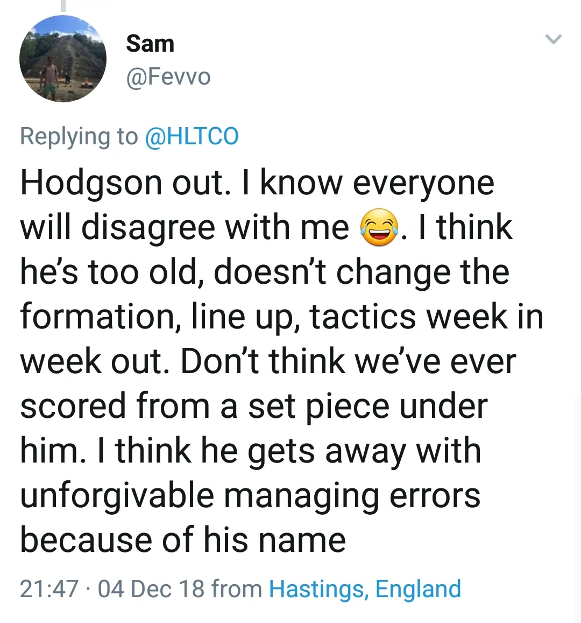Click the word 'from' before the location

(x=237, y=589)
